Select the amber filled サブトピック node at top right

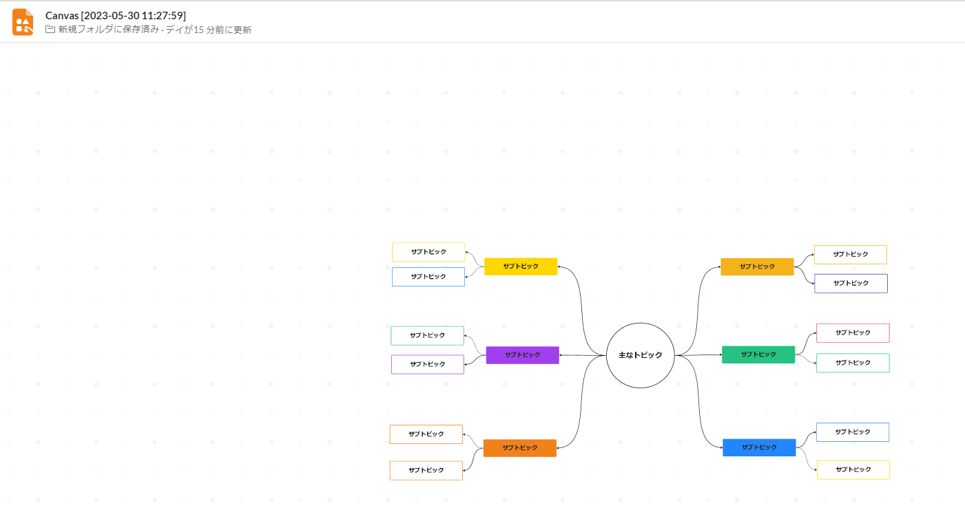[757, 266]
